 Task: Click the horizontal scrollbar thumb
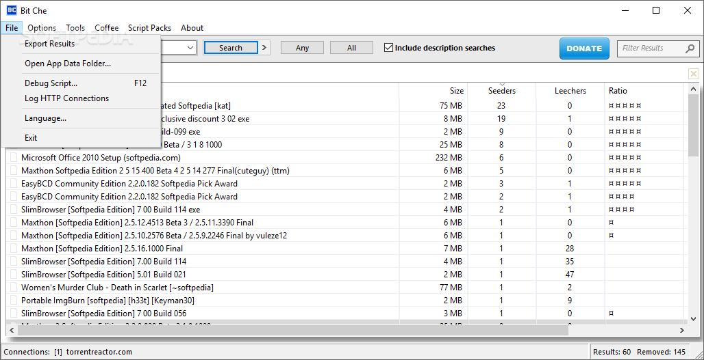pyautogui.click(x=292, y=331)
